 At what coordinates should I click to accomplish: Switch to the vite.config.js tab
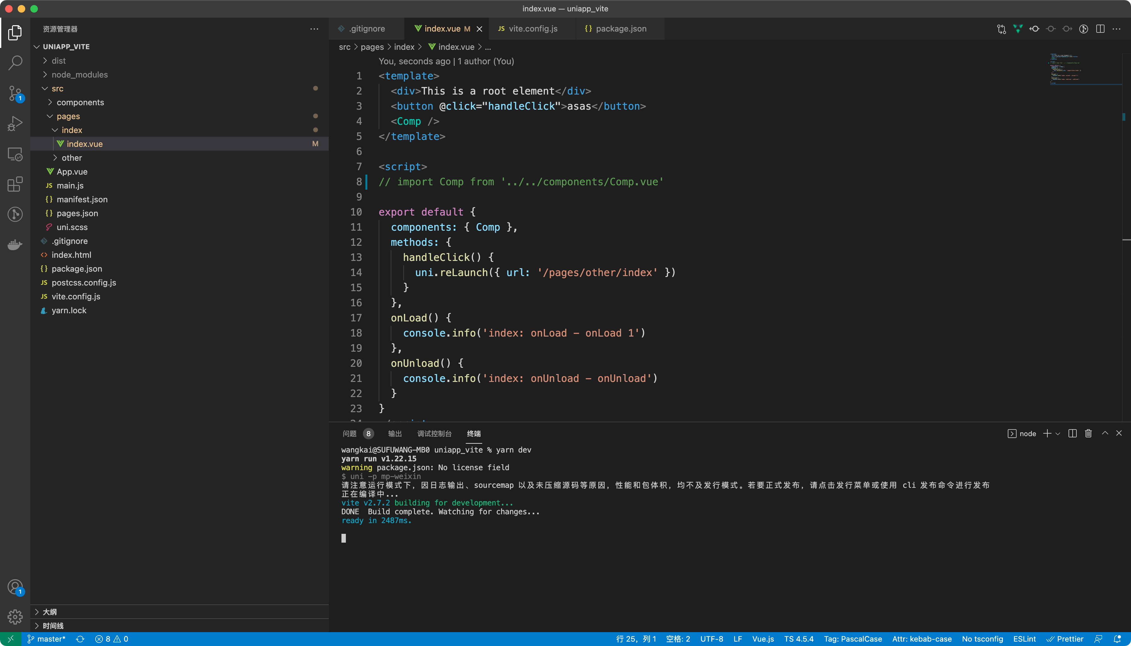point(532,29)
